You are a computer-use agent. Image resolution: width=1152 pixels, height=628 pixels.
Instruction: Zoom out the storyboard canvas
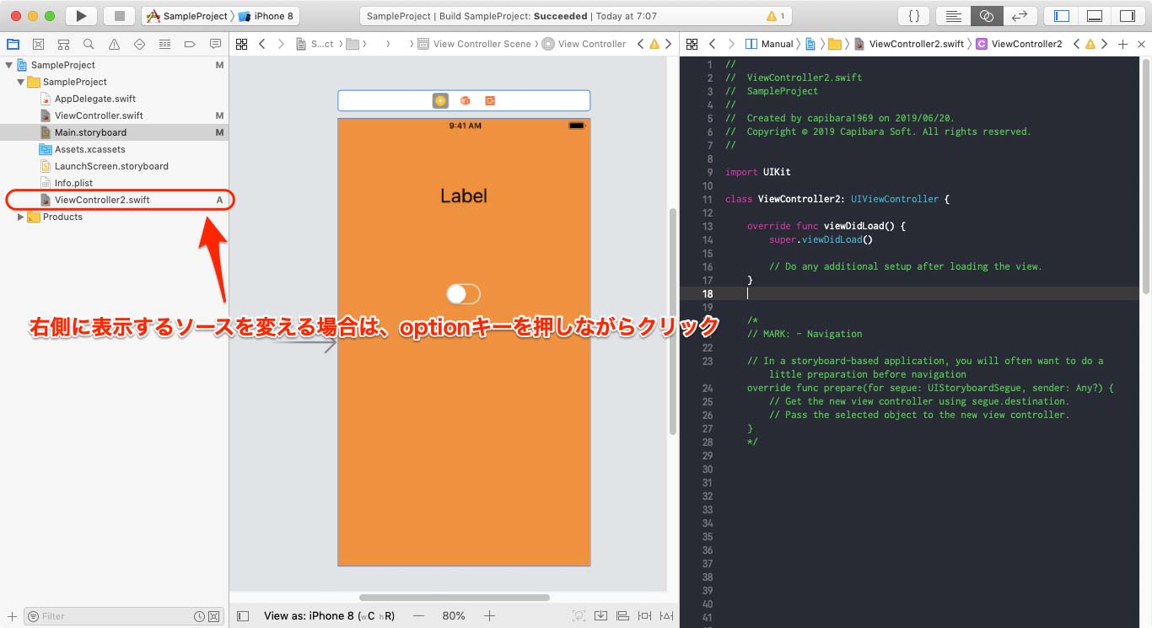pos(419,616)
